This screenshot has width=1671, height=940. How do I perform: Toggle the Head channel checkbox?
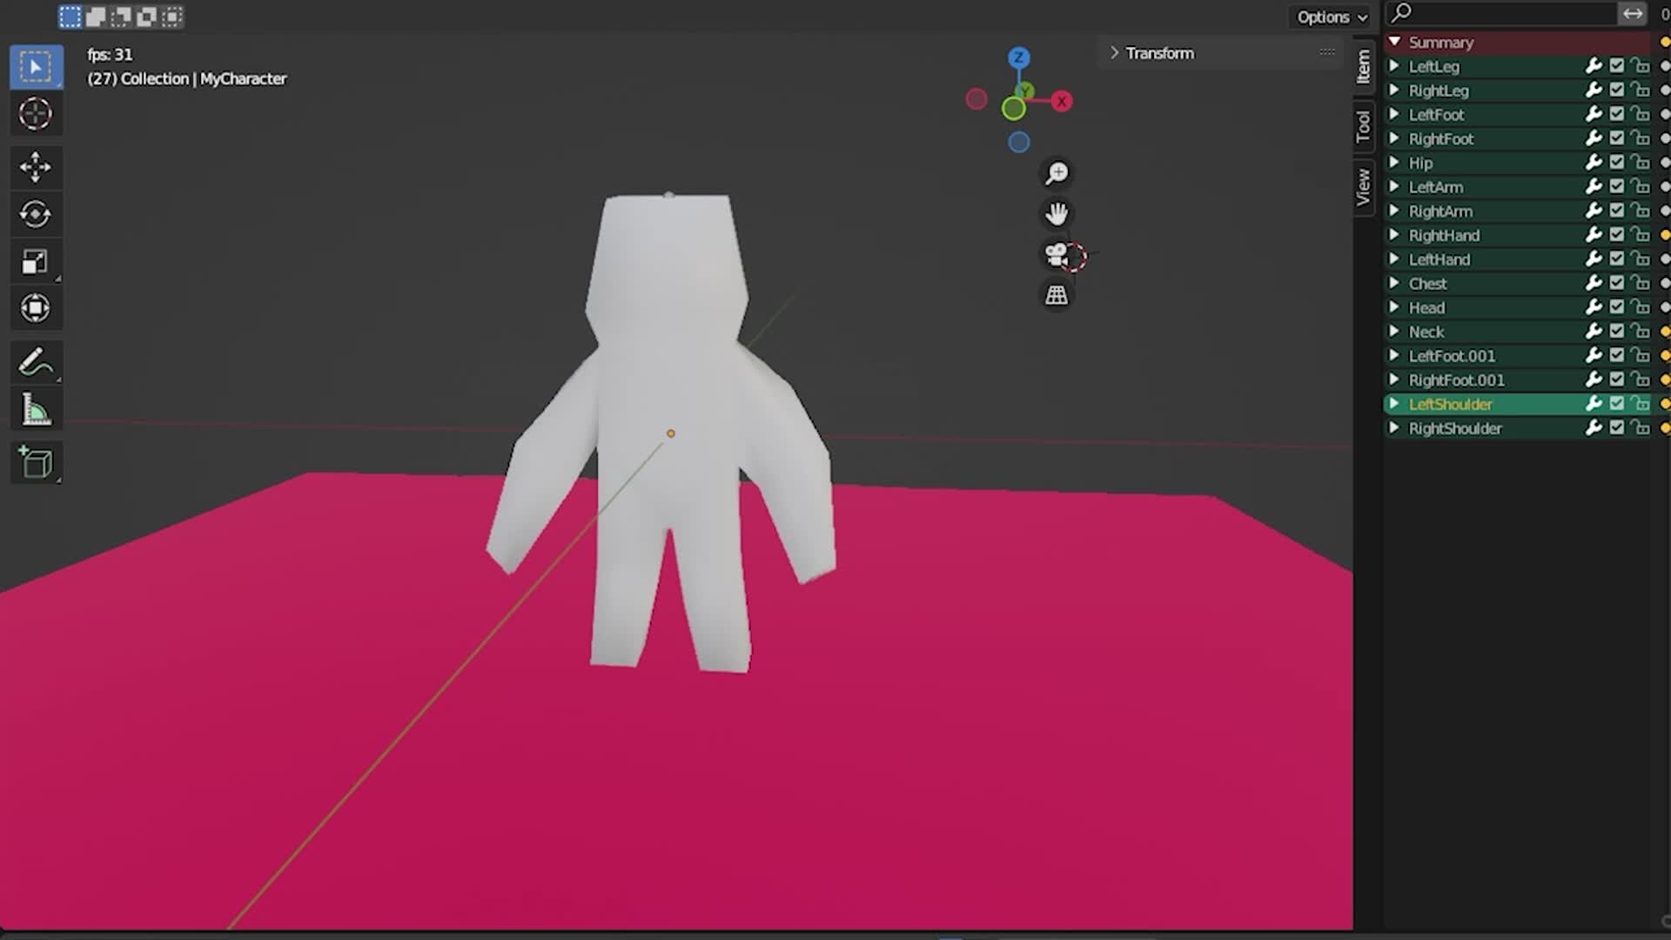1617,307
